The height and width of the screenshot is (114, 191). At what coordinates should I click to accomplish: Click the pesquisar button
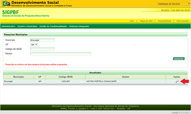click(179, 59)
